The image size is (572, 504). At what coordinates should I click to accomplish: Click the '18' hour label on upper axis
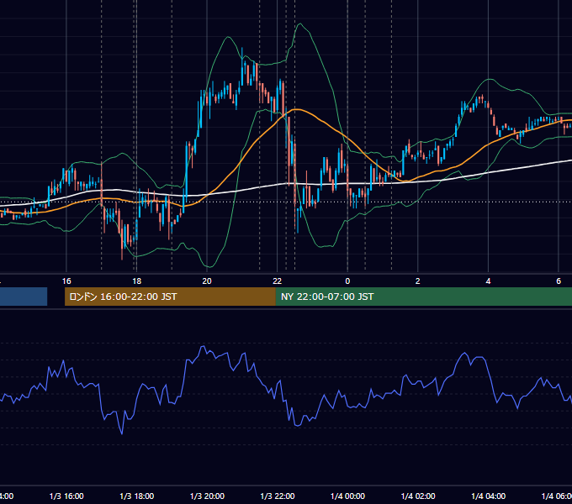coord(136,281)
